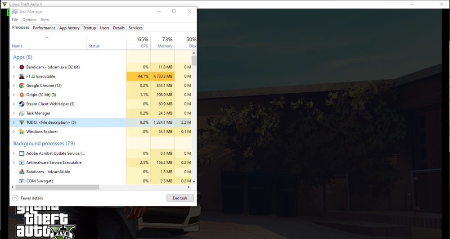
Task: Click the 4,730.3 MB memory value
Action: (163, 77)
